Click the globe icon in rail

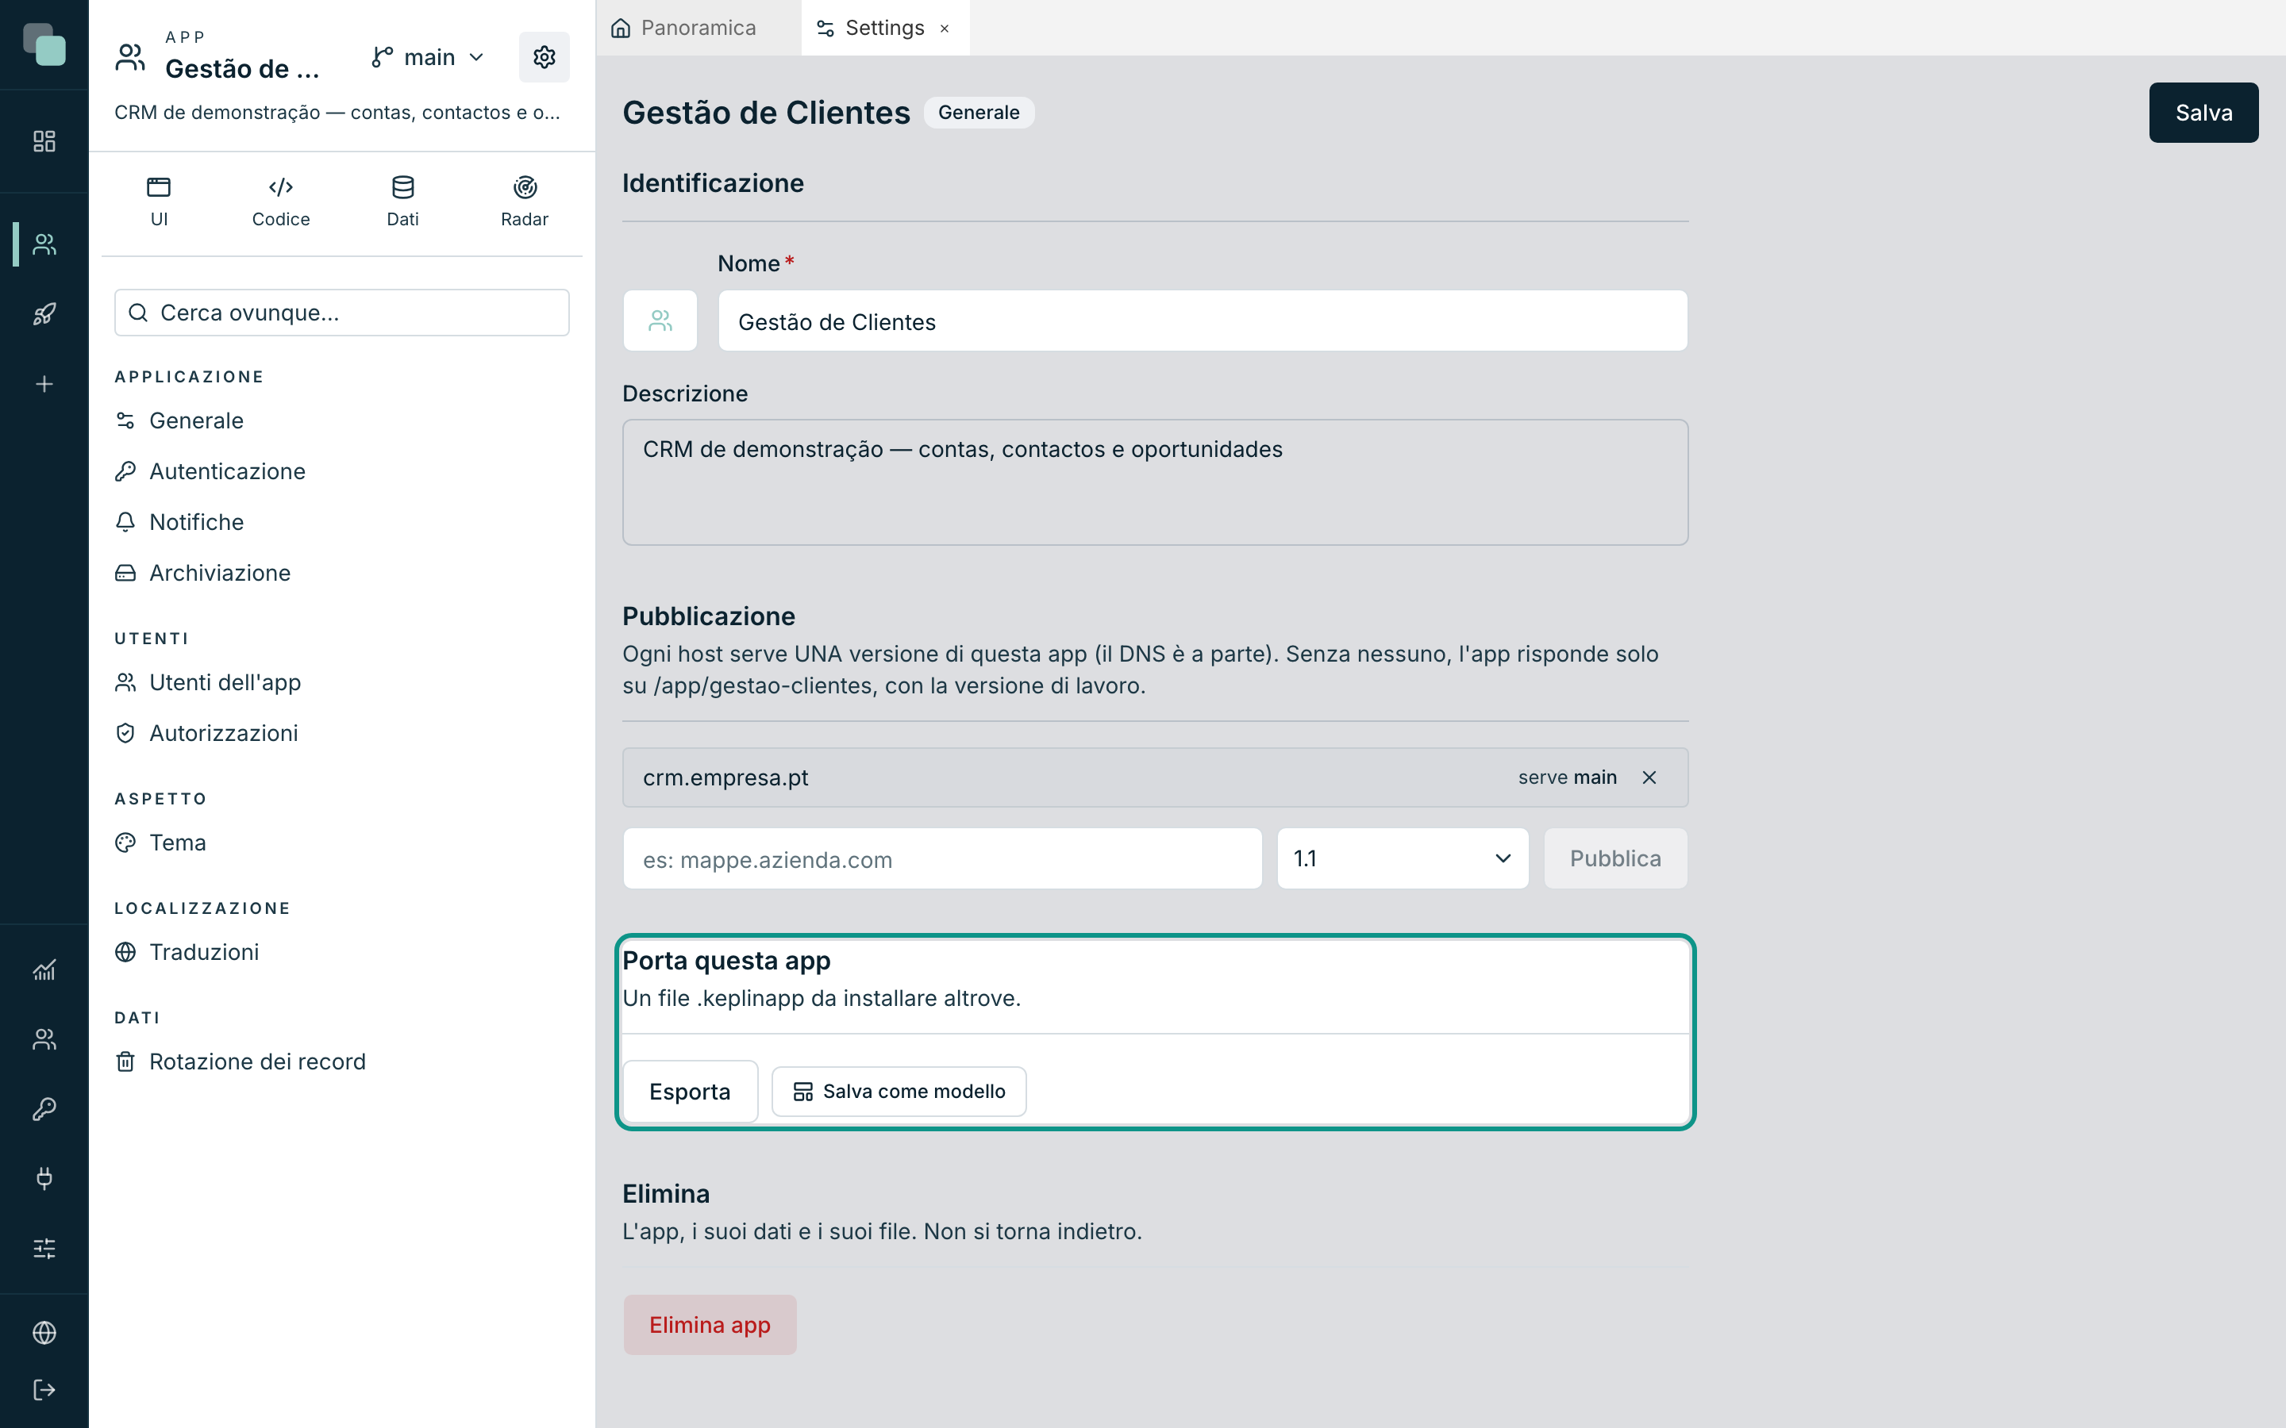(44, 1333)
